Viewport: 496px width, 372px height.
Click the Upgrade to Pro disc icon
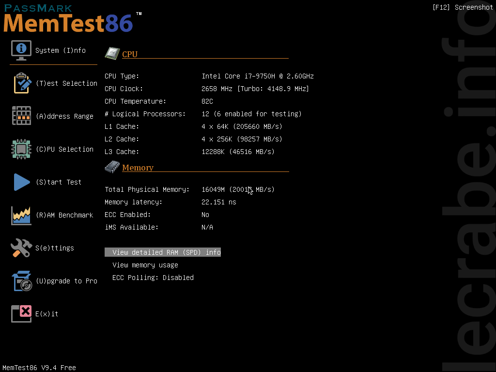point(22,281)
